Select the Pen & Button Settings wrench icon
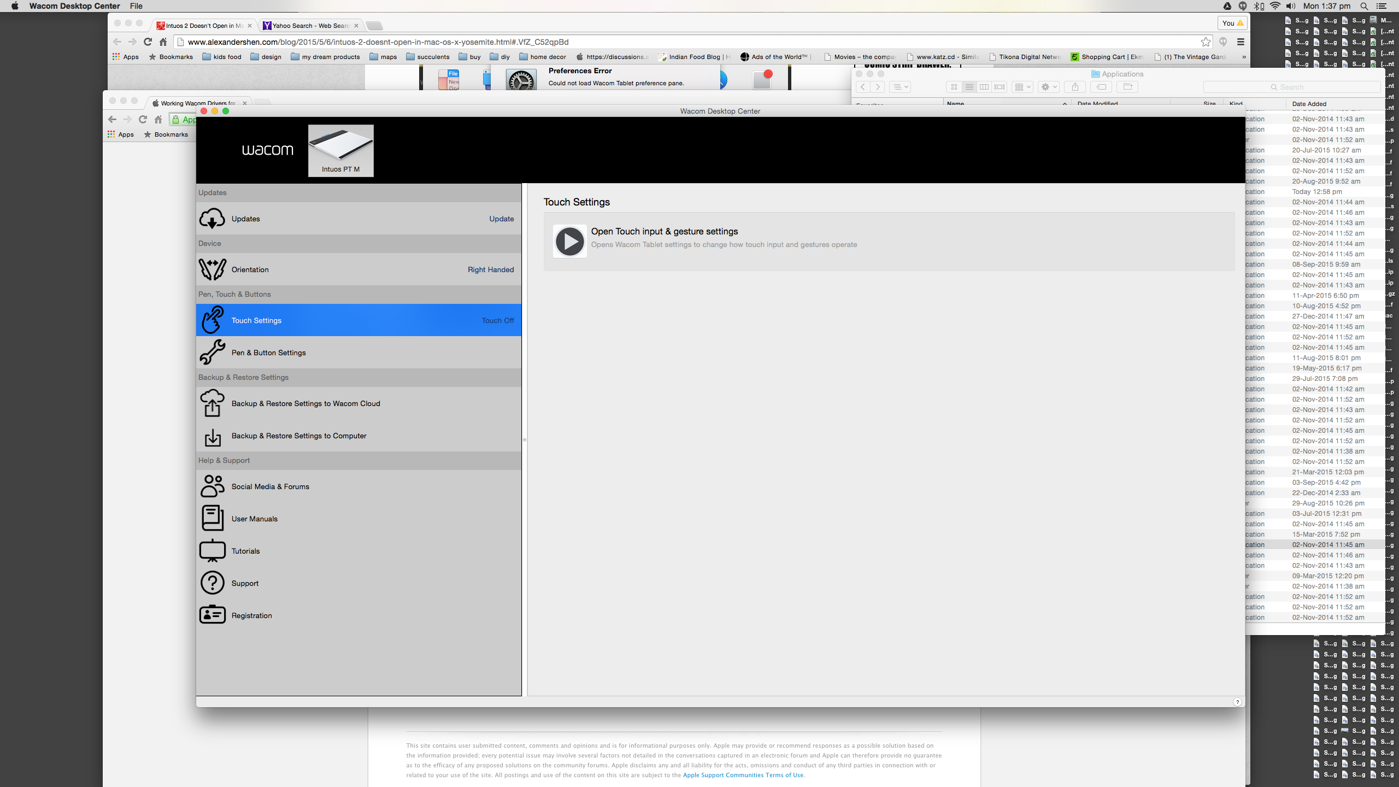Image resolution: width=1399 pixels, height=787 pixels. tap(212, 353)
